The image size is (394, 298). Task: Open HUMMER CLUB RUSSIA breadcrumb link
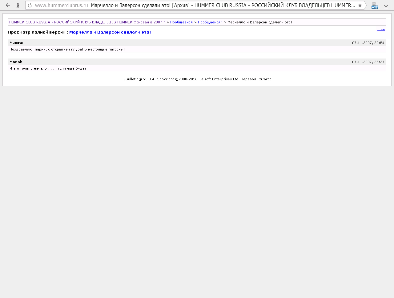87,22
